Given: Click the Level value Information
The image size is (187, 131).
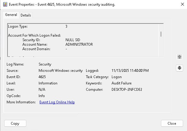Looking at the screenshot, I should click(48, 83).
